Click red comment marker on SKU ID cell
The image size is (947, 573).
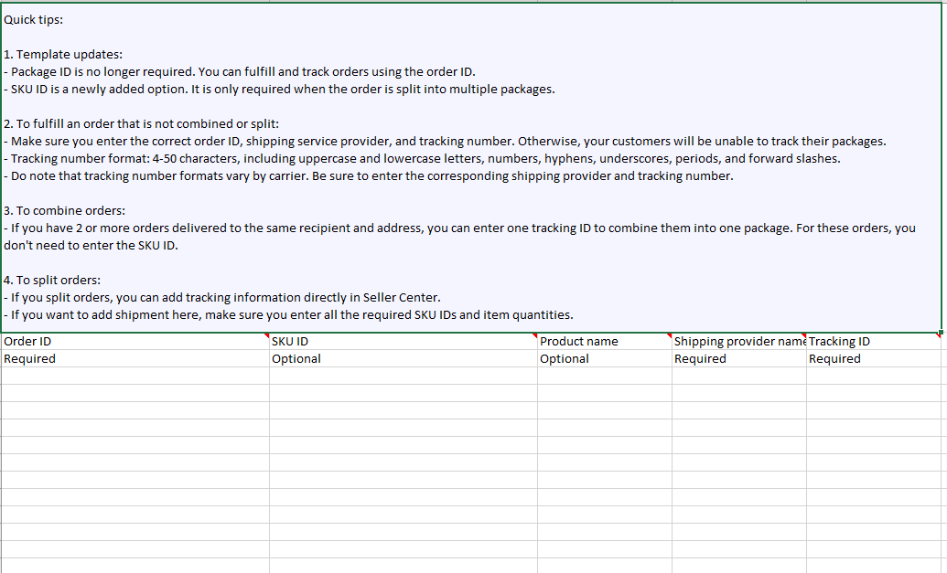pos(534,336)
